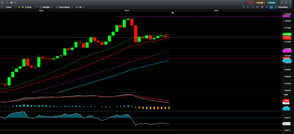294x134 pixels.
Task: Click the cyan MACD histogram value tag
Action: tap(287, 109)
